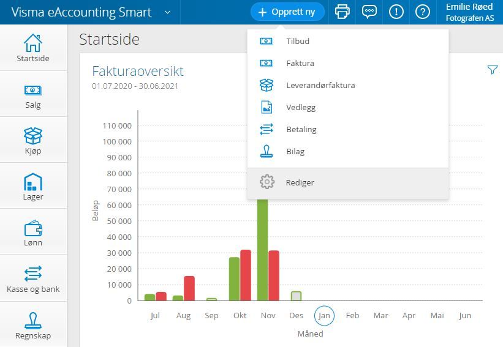Click the red October bar
The image size is (503, 347).
(246, 275)
